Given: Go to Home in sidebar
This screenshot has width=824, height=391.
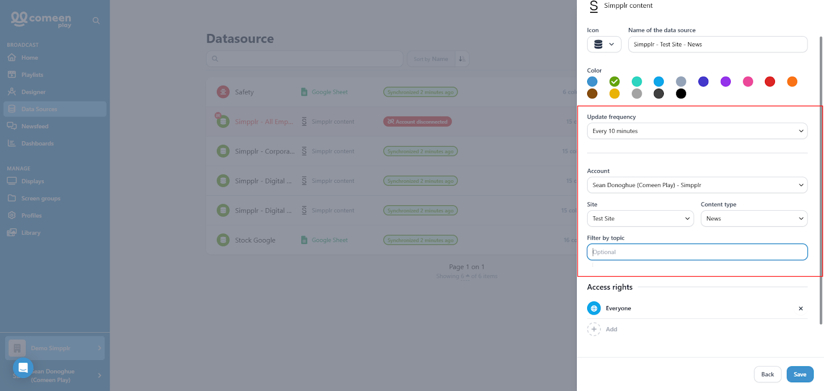Looking at the screenshot, I should [x=29, y=58].
